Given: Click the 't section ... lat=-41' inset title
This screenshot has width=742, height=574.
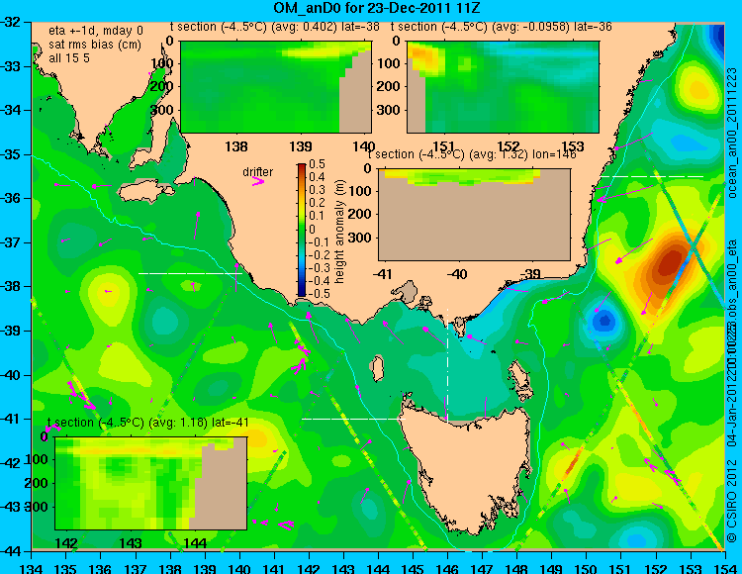Looking at the screenshot, I should 147,423.
